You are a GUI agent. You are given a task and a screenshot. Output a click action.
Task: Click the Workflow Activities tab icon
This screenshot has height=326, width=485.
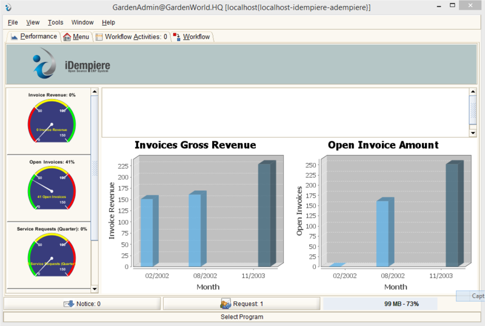(x=99, y=37)
